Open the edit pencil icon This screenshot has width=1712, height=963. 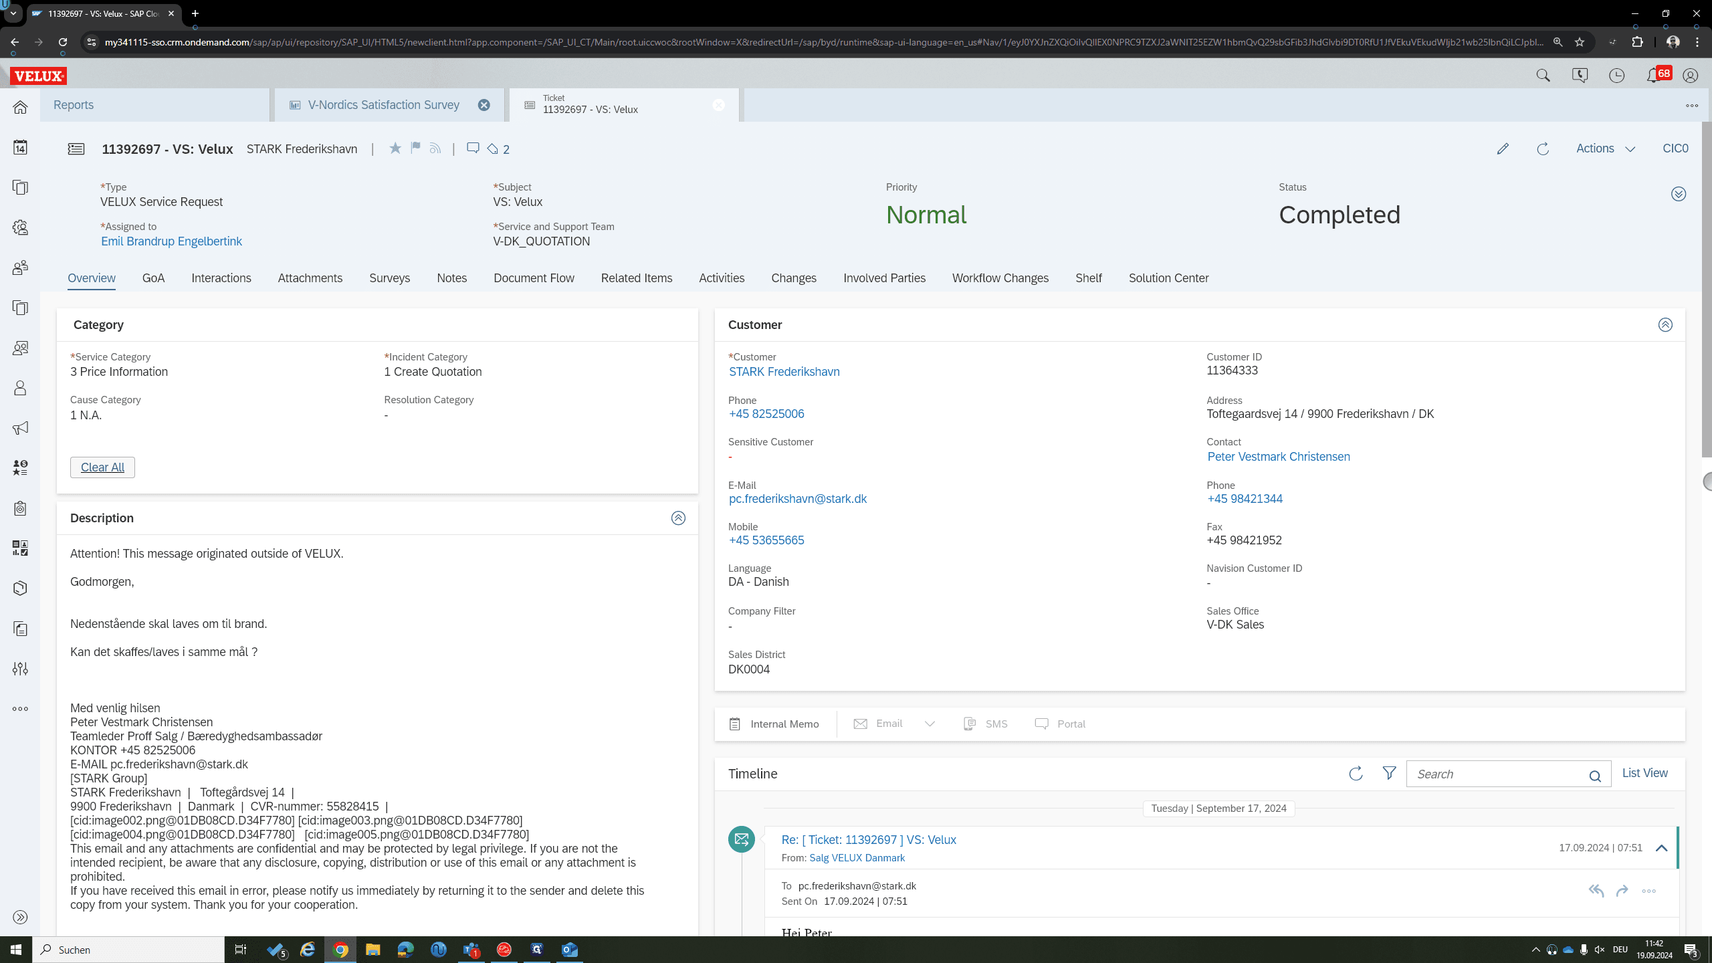pos(1503,148)
